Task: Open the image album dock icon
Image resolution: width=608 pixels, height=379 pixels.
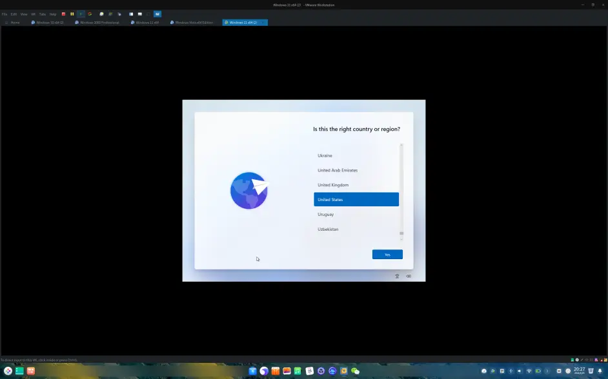Action: 287,371
